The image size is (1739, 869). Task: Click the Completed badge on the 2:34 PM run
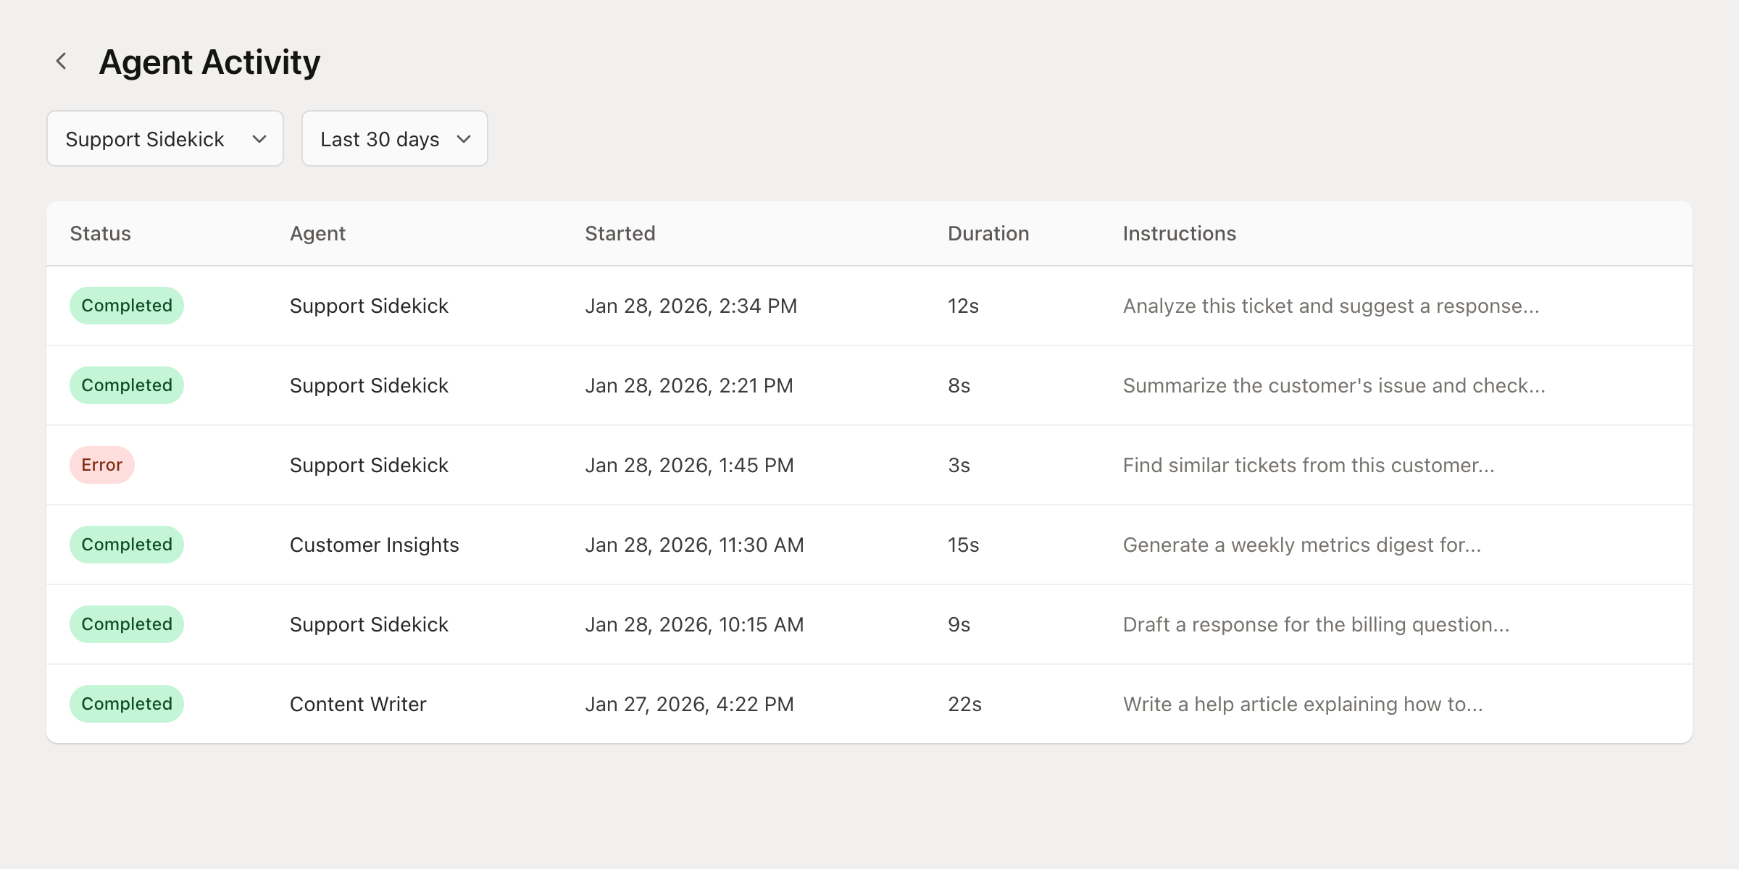point(126,305)
